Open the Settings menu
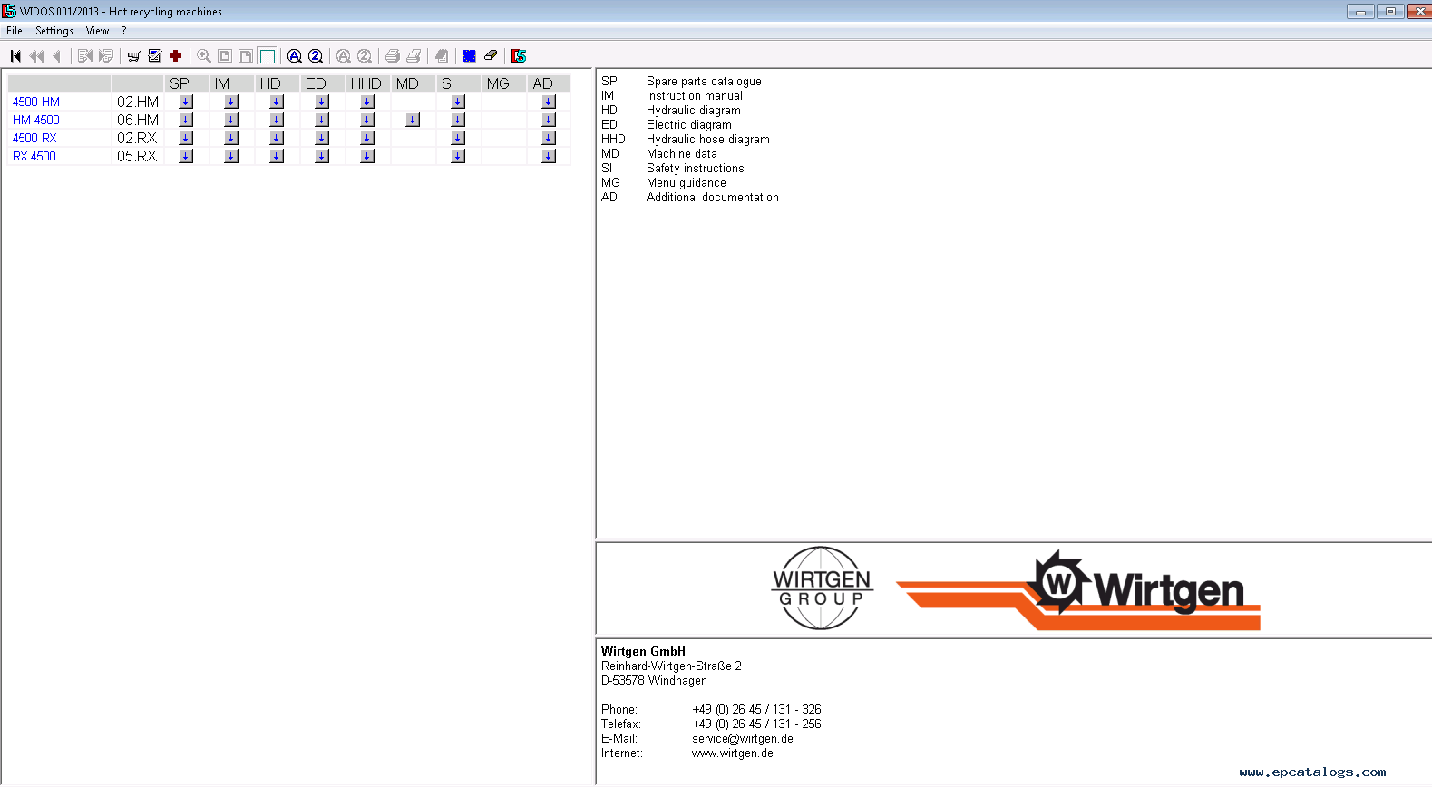 [x=54, y=31]
